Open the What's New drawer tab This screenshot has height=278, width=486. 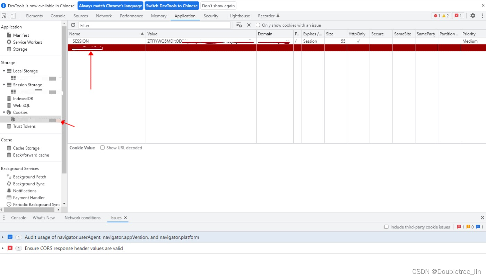[44, 218]
